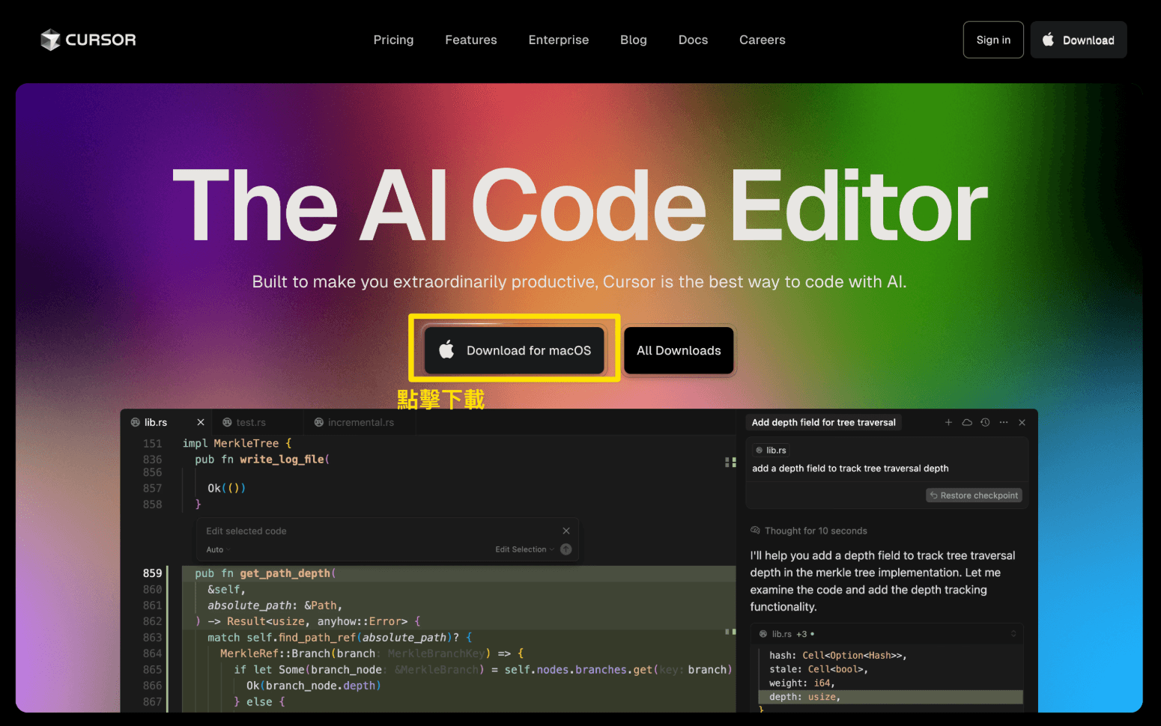Switch to the incremental.rs tab

coord(360,422)
